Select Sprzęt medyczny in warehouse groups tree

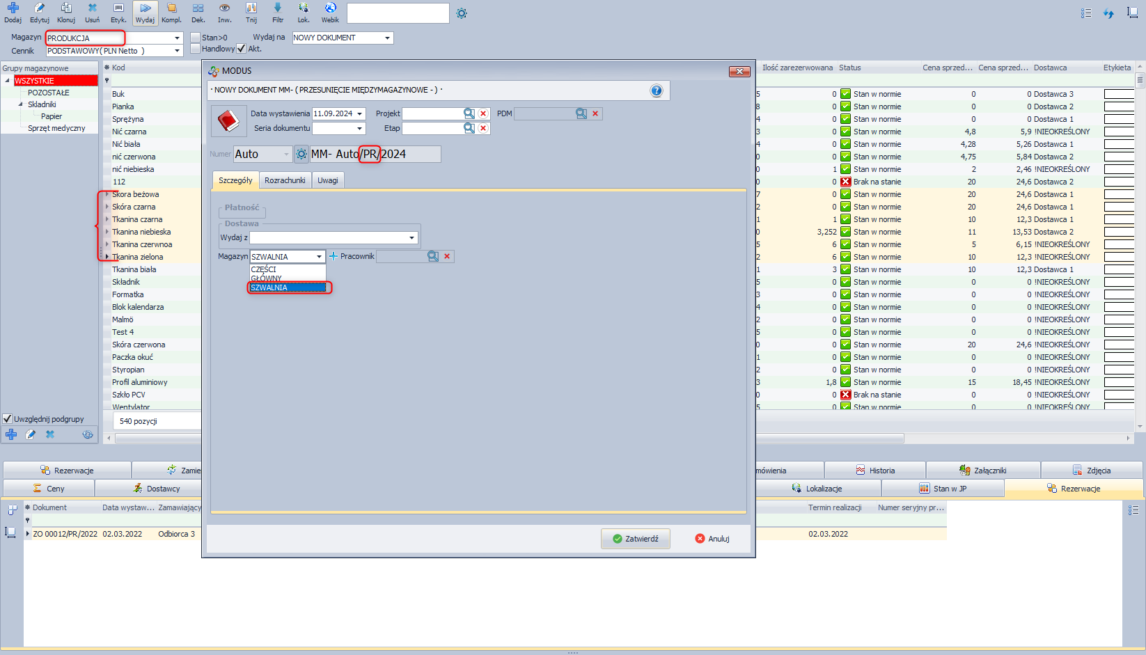[x=56, y=128]
